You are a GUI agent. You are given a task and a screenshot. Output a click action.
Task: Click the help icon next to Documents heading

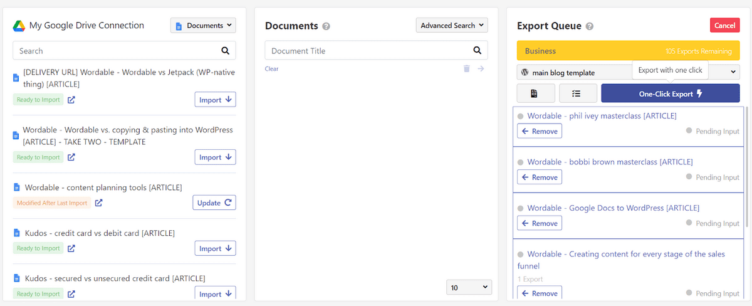pos(326,26)
